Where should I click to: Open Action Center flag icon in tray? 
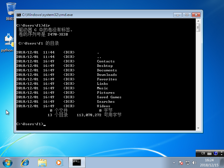181,163
